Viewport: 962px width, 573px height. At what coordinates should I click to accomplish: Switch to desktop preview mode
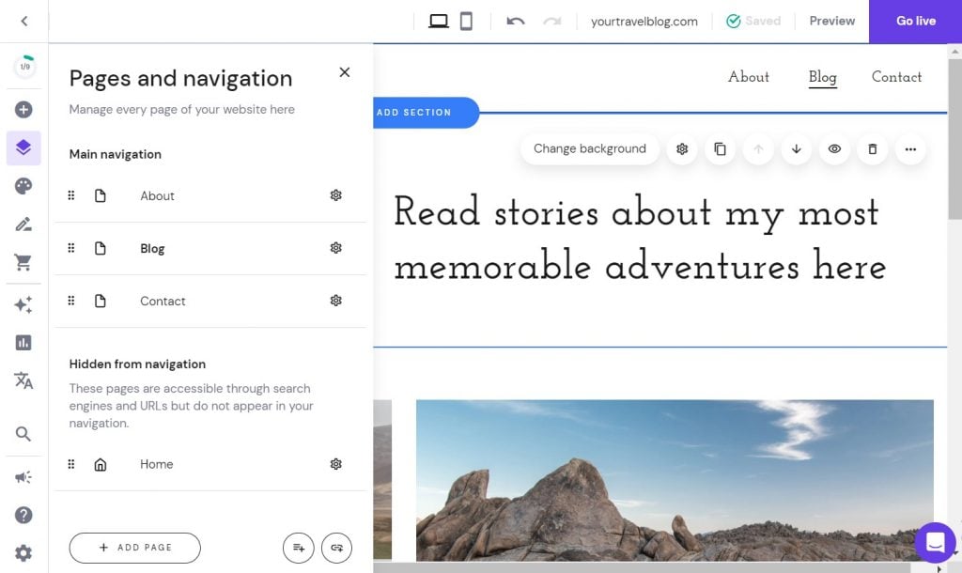point(438,20)
